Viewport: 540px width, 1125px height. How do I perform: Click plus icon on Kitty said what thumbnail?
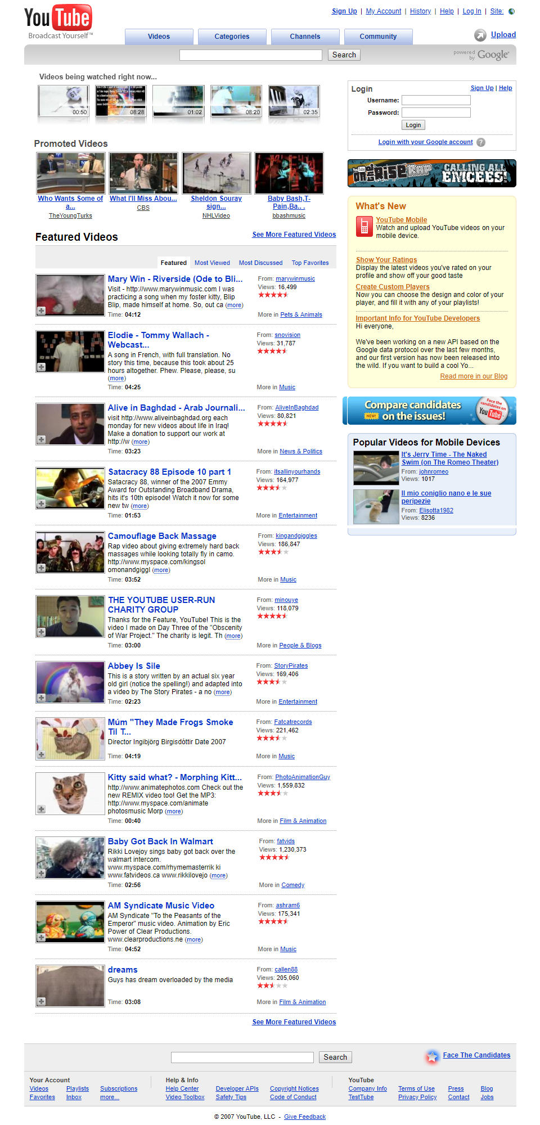tap(42, 809)
